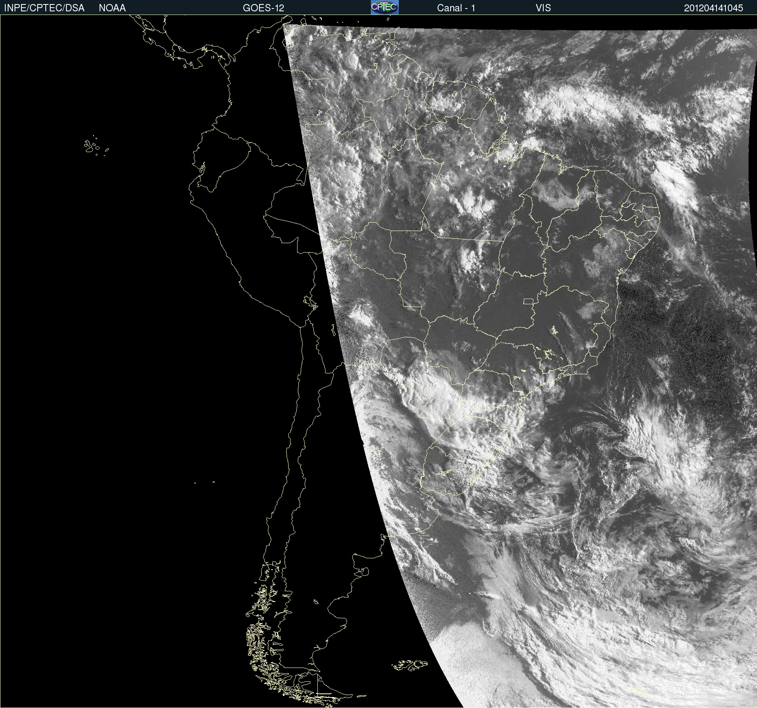Click the timestamp 201204141045

tap(714, 8)
